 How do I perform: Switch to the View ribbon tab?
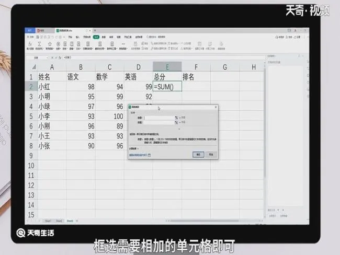coord(119,37)
